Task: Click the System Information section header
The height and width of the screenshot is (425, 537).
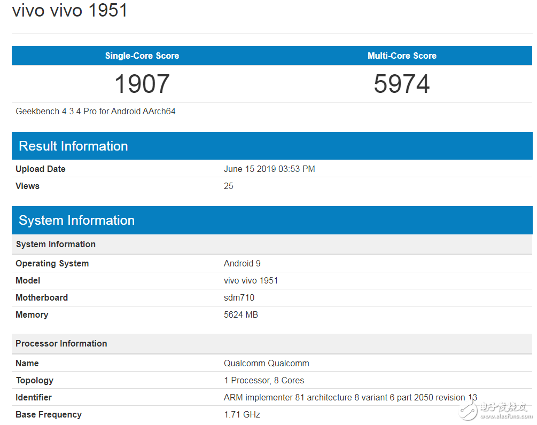Action: coord(76,220)
